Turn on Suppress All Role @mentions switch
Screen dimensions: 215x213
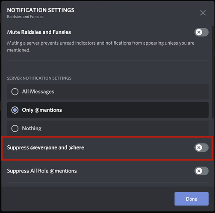click(201, 171)
